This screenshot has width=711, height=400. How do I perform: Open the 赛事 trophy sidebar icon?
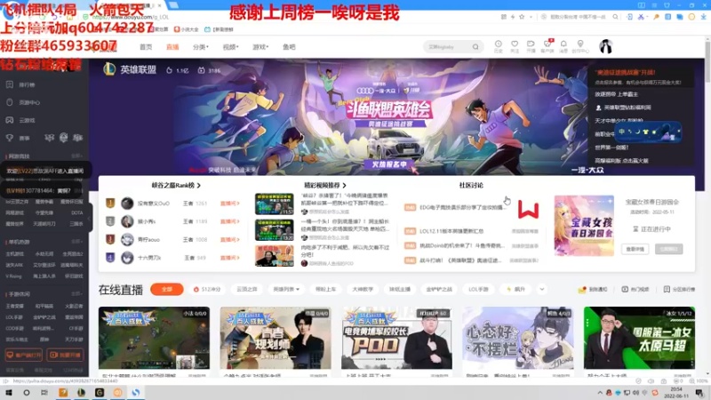pos(10,138)
